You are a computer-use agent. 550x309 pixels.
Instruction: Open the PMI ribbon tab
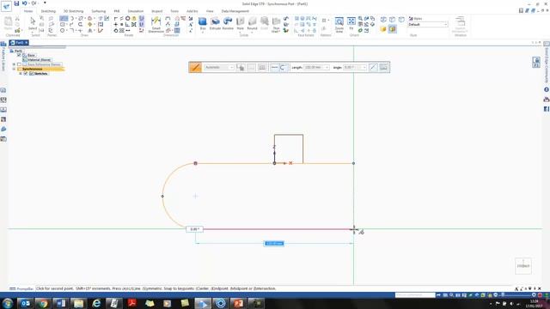point(117,11)
